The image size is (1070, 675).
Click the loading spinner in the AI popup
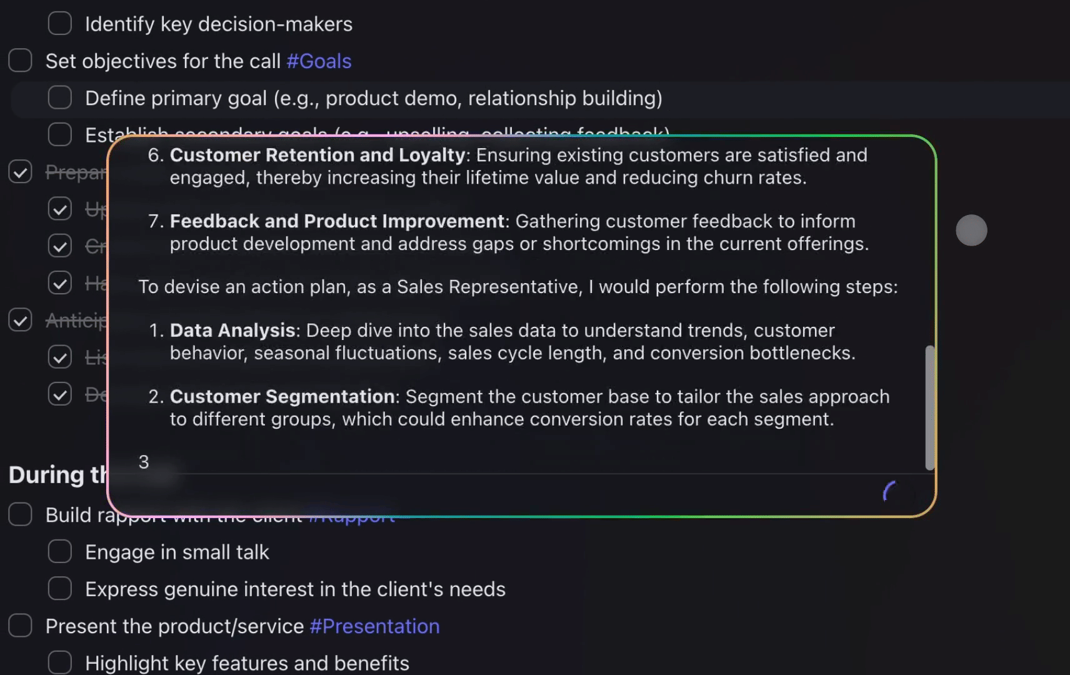[x=890, y=492]
